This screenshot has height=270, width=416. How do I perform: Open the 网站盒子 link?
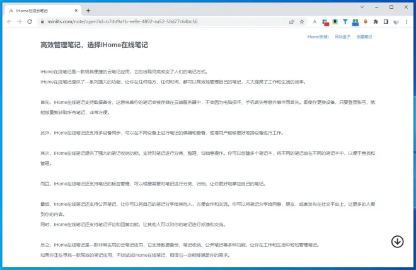[x=342, y=37]
